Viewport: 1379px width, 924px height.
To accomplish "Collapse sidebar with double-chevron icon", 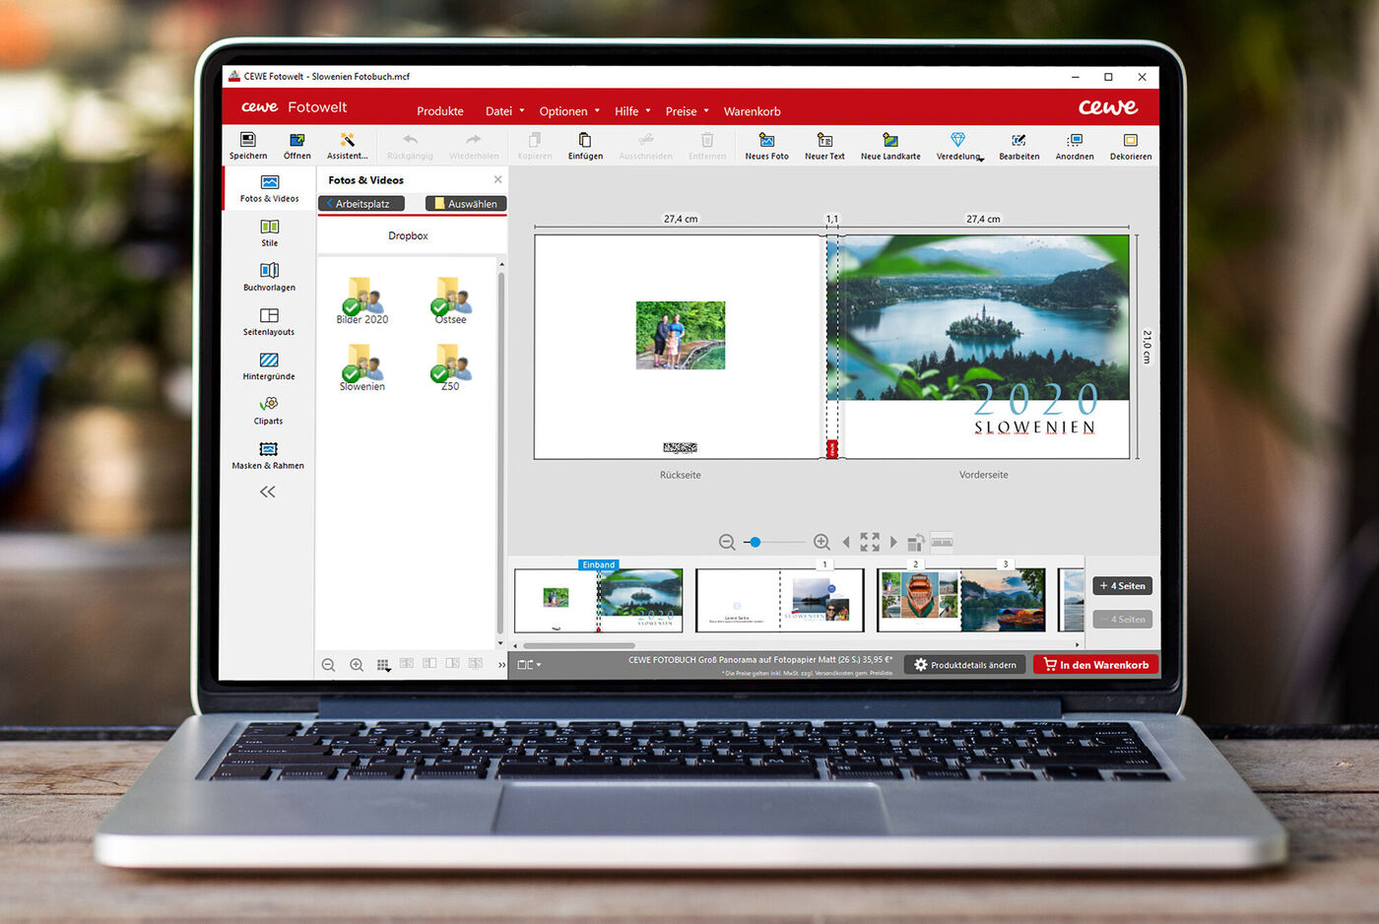I will [267, 492].
